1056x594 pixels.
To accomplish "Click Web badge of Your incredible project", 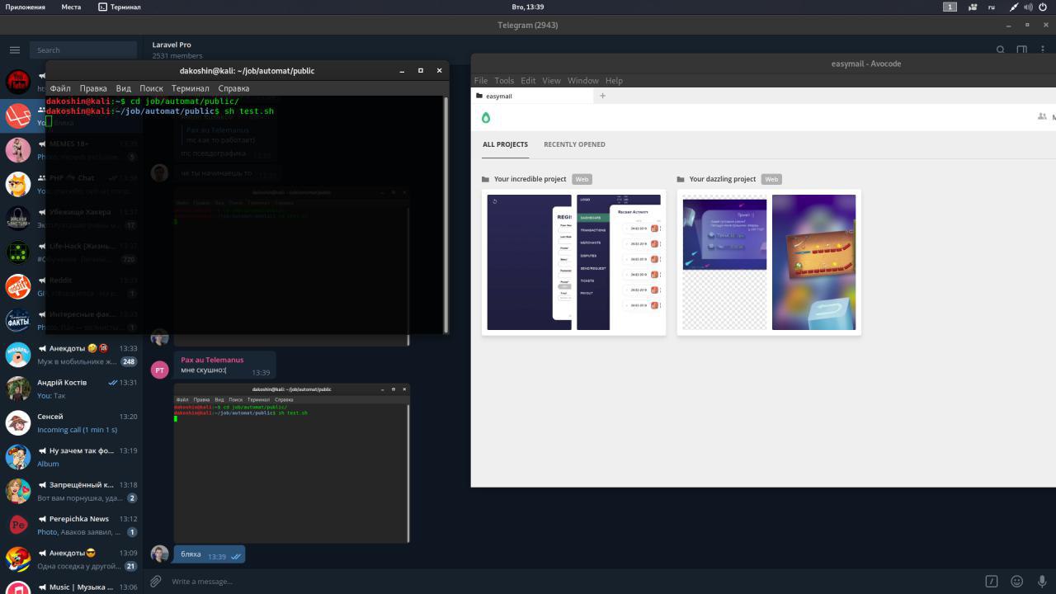I will point(582,179).
